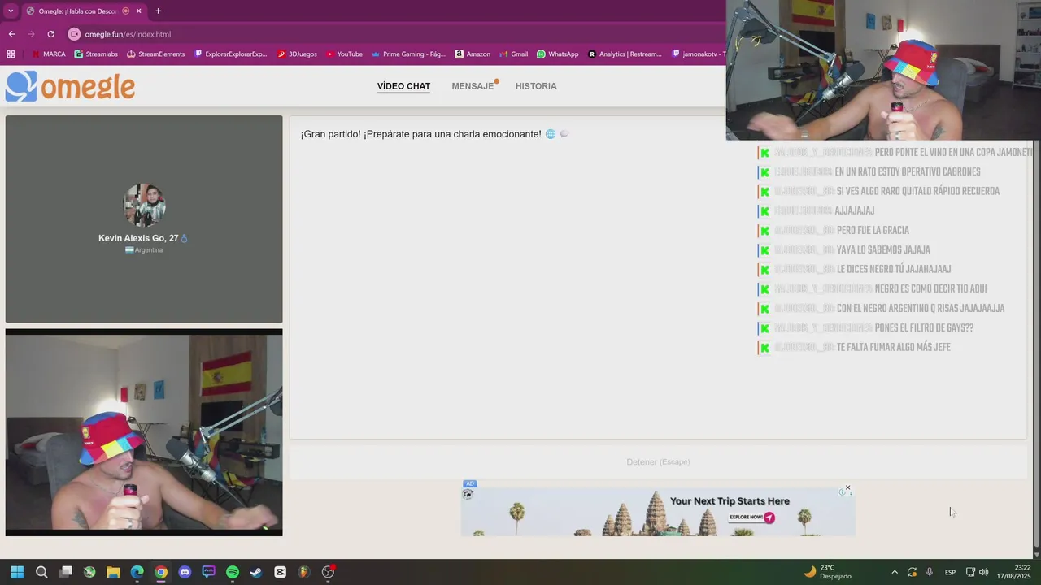Screen dimensions: 1041x585
Task: Open the Chrome tab search dropdown
Action: 11,11
